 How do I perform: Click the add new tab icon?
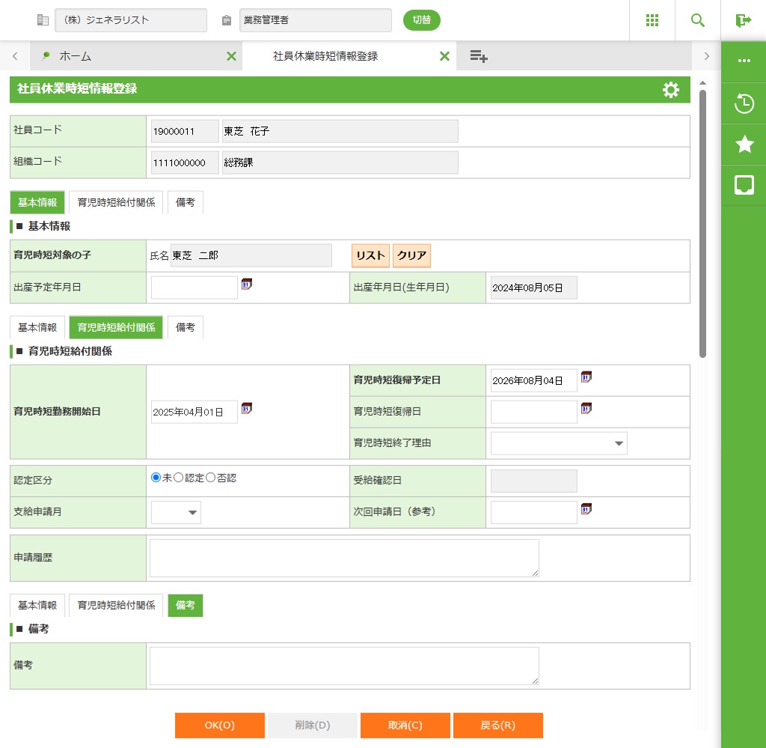[x=479, y=56]
